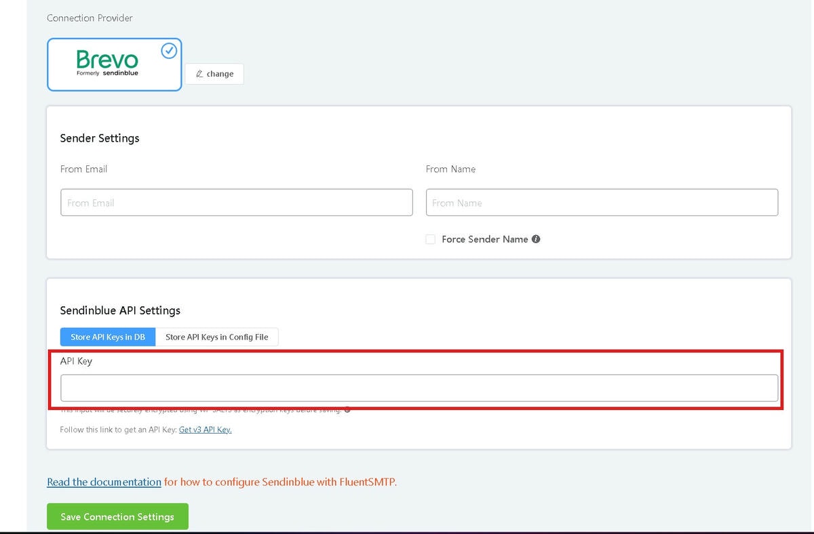Click Save Connection Settings button

[117, 516]
